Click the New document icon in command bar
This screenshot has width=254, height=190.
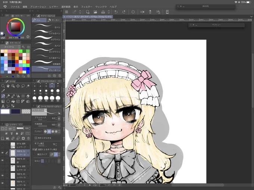pyautogui.click(x=88, y=12)
